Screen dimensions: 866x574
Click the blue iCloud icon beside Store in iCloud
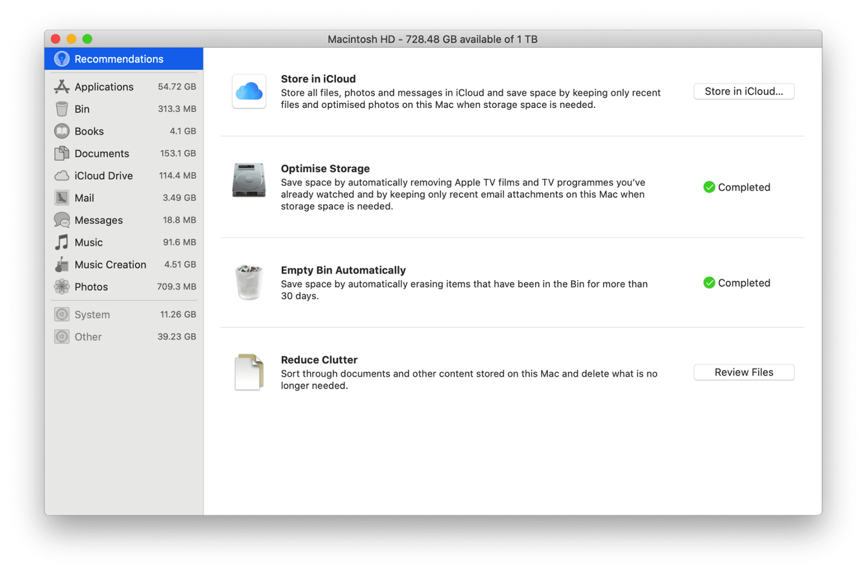pyautogui.click(x=249, y=91)
